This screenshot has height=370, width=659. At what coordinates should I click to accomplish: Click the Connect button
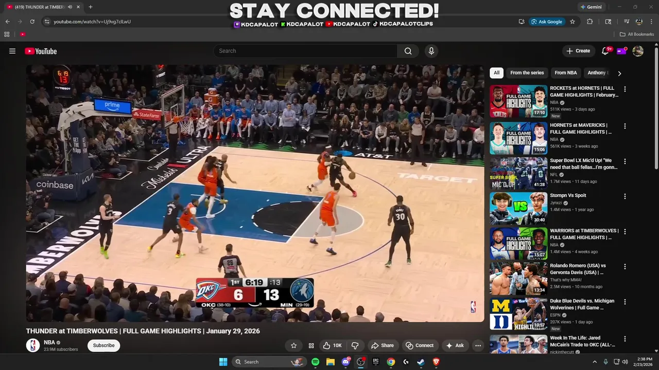420,345
